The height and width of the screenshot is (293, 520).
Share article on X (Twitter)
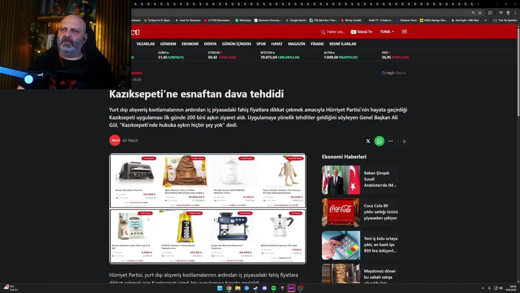pos(368,141)
